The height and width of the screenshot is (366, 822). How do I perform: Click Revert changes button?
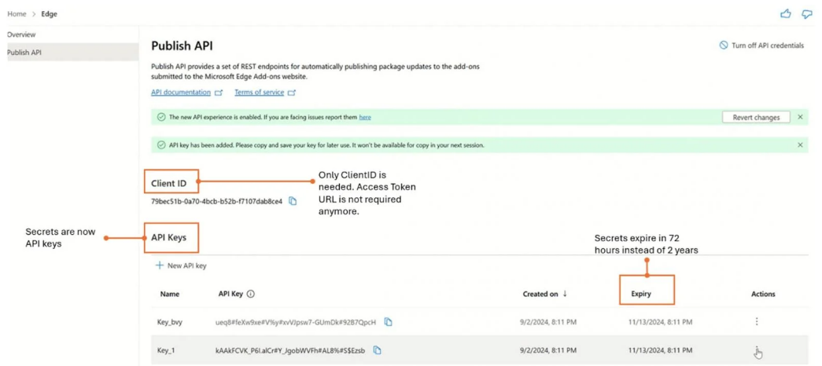coord(755,117)
